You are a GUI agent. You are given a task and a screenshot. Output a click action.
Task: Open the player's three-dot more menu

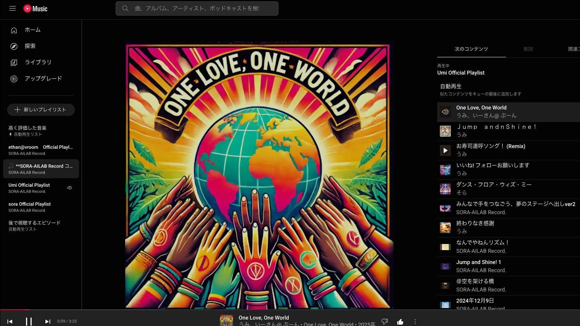tap(415, 322)
